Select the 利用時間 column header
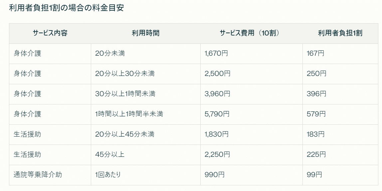The width and height of the screenshot is (382, 191). [x=146, y=33]
